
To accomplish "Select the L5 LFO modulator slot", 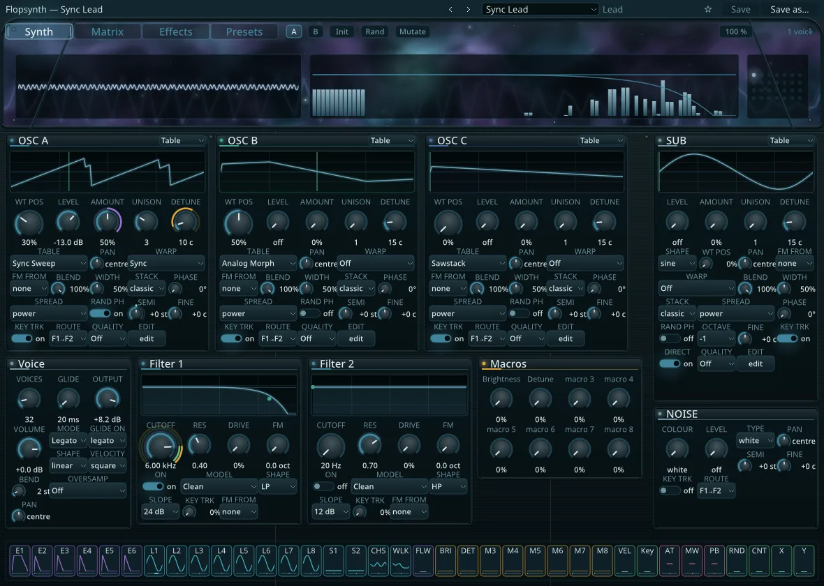I will click(x=244, y=559).
